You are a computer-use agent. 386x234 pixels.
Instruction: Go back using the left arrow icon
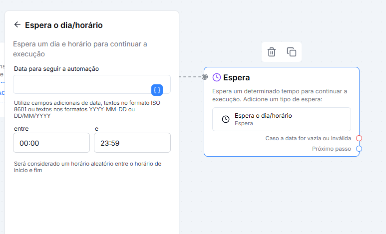coord(17,24)
